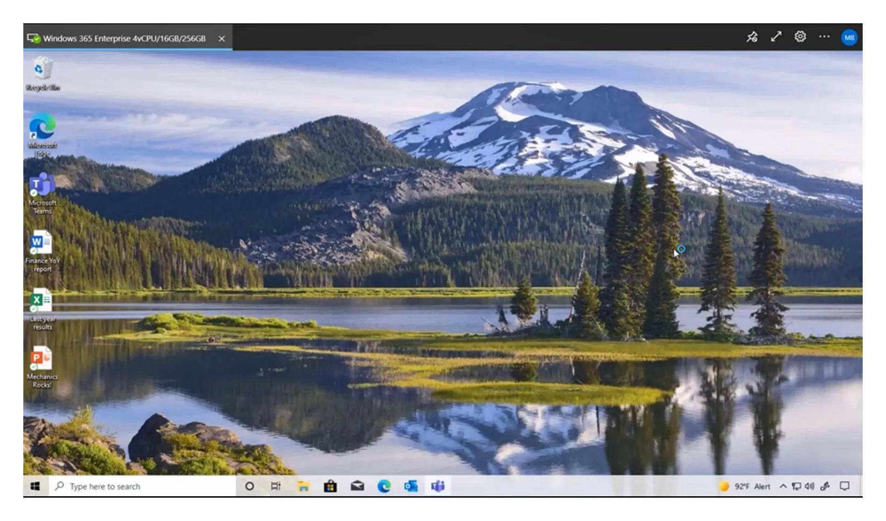Open the connection settings gear
The height and width of the screenshot is (521, 886).
pos(800,37)
